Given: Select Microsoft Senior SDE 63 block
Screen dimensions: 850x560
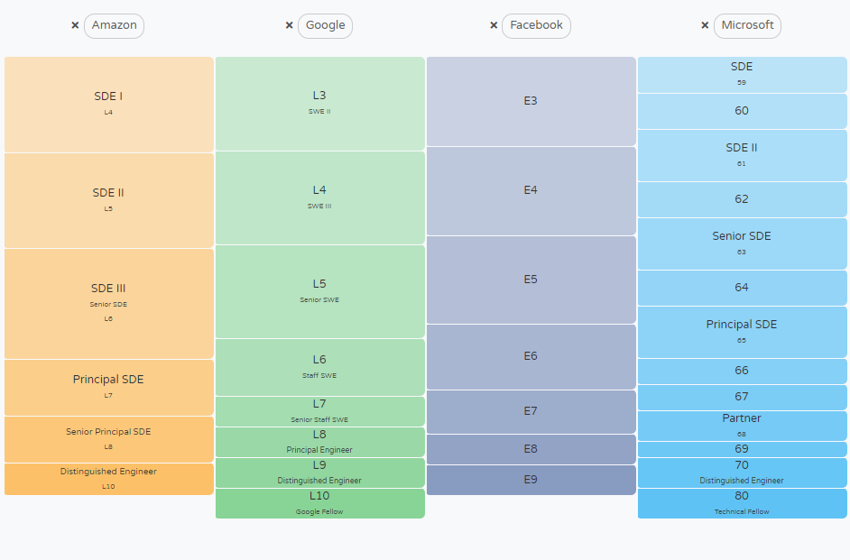Looking at the screenshot, I should (742, 243).
